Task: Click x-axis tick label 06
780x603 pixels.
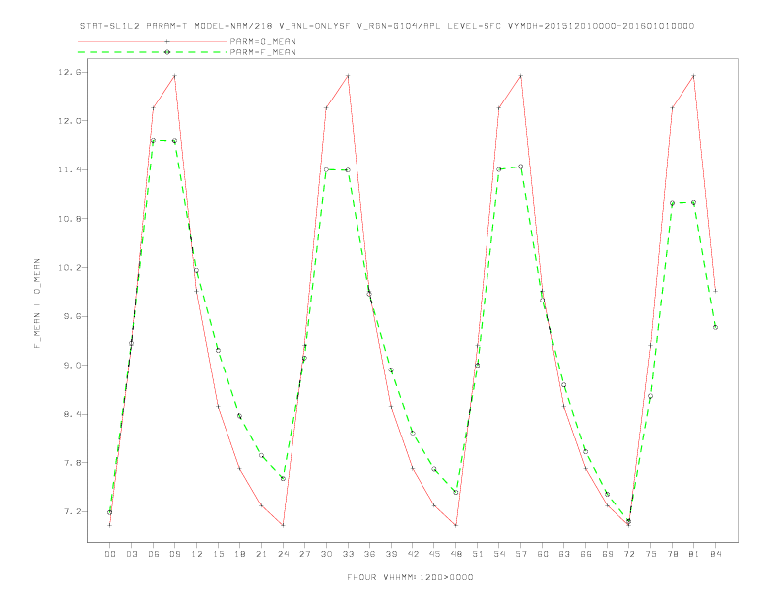Action: pos(154,554)
